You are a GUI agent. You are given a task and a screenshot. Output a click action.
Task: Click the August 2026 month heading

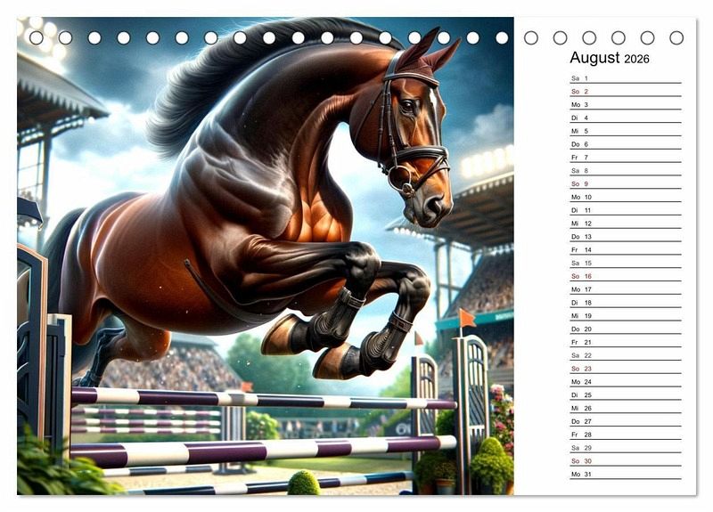[610, 58]
